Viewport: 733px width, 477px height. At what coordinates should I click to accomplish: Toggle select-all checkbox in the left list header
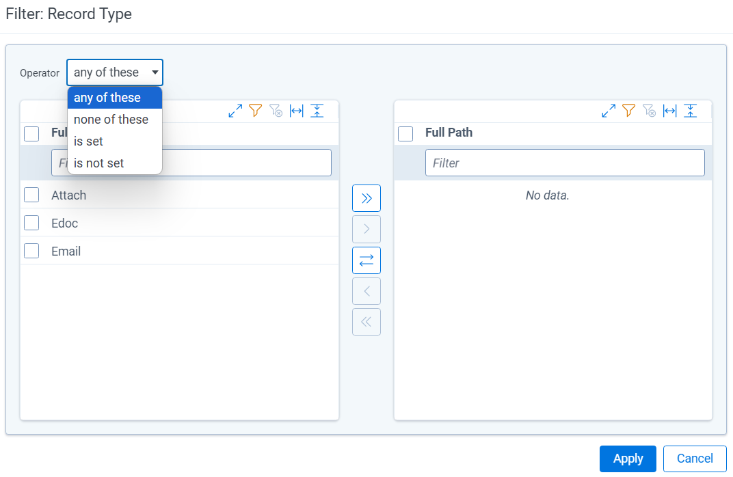[31, 134]
